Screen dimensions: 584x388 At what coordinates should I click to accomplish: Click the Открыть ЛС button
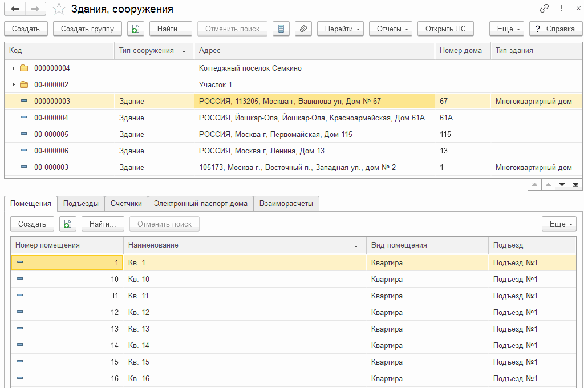pyautogui.click(x=445, y=29)
